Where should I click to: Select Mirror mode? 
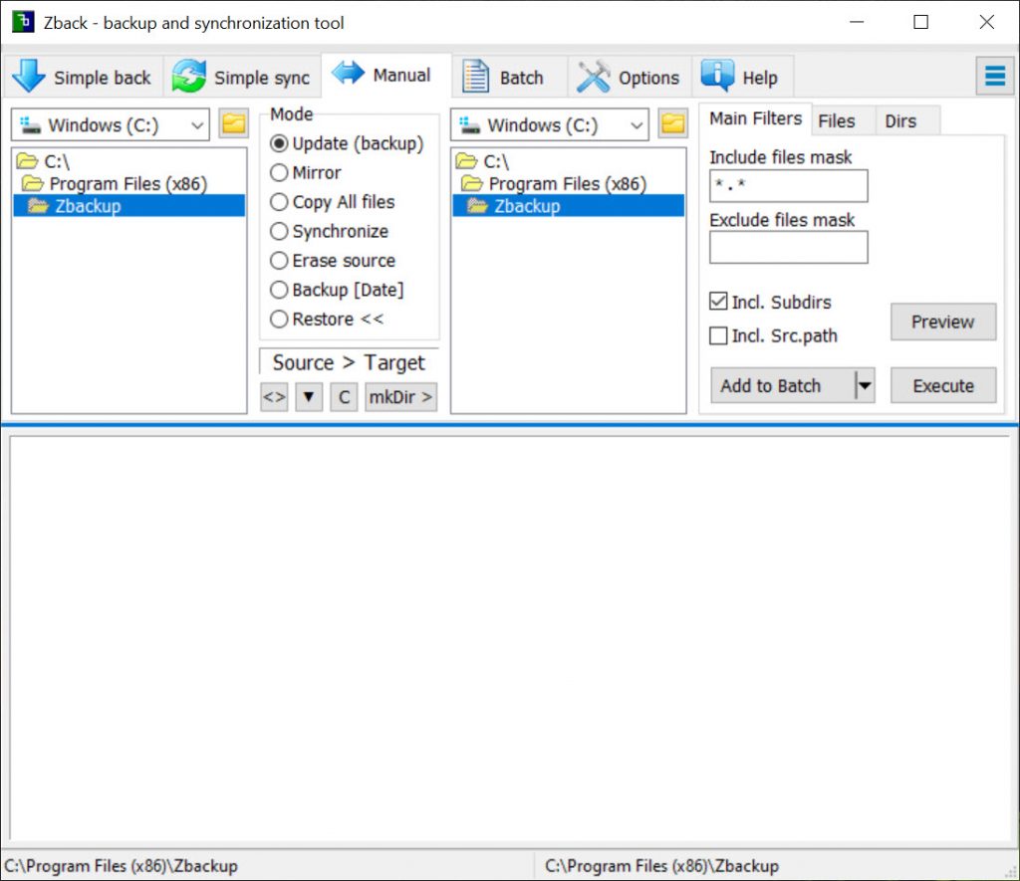pyautogui.click(x=306, y=172)
